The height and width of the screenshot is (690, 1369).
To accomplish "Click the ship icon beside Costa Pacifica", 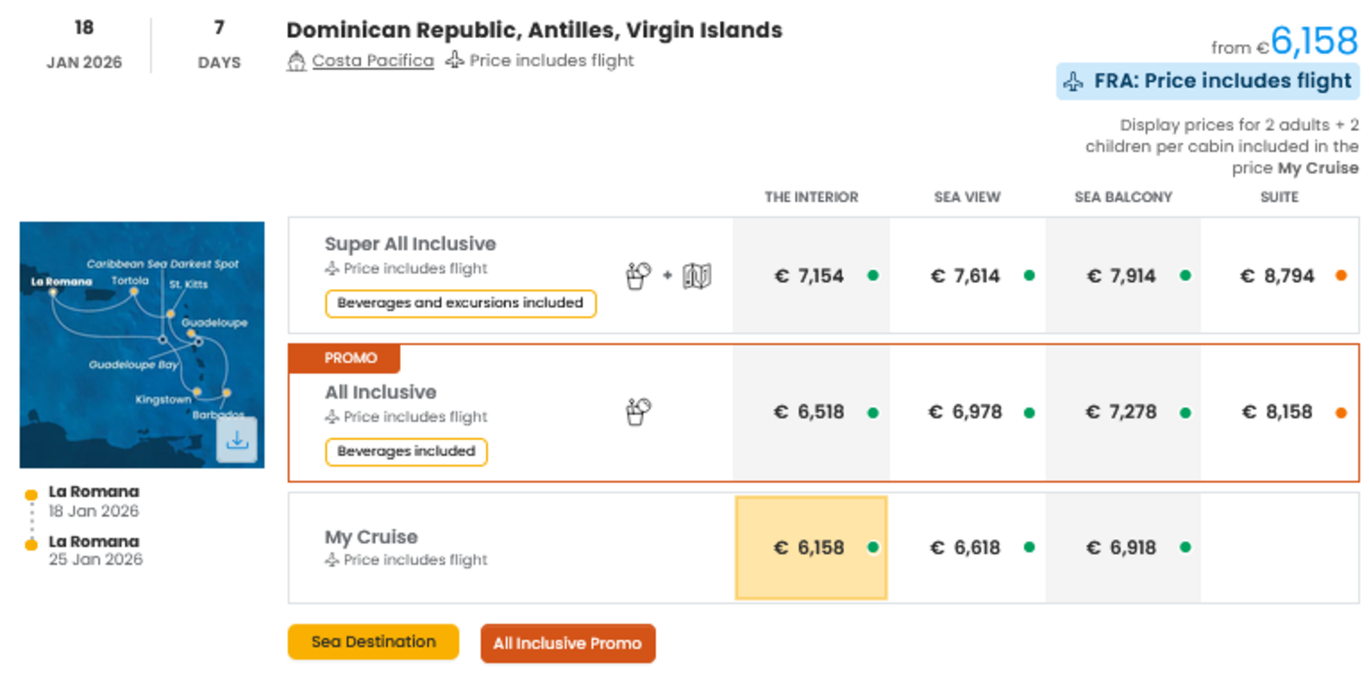I will click(x=297, y=61).
